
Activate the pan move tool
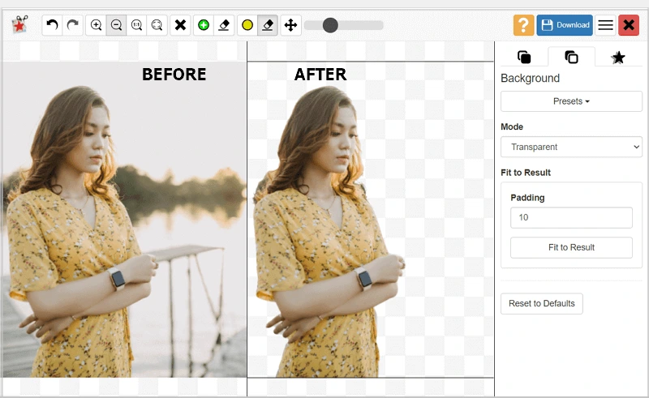point(291,25)
